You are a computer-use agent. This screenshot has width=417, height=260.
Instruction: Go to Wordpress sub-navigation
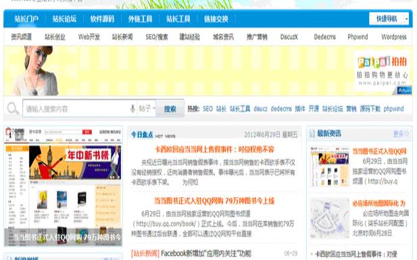[394, 36]
